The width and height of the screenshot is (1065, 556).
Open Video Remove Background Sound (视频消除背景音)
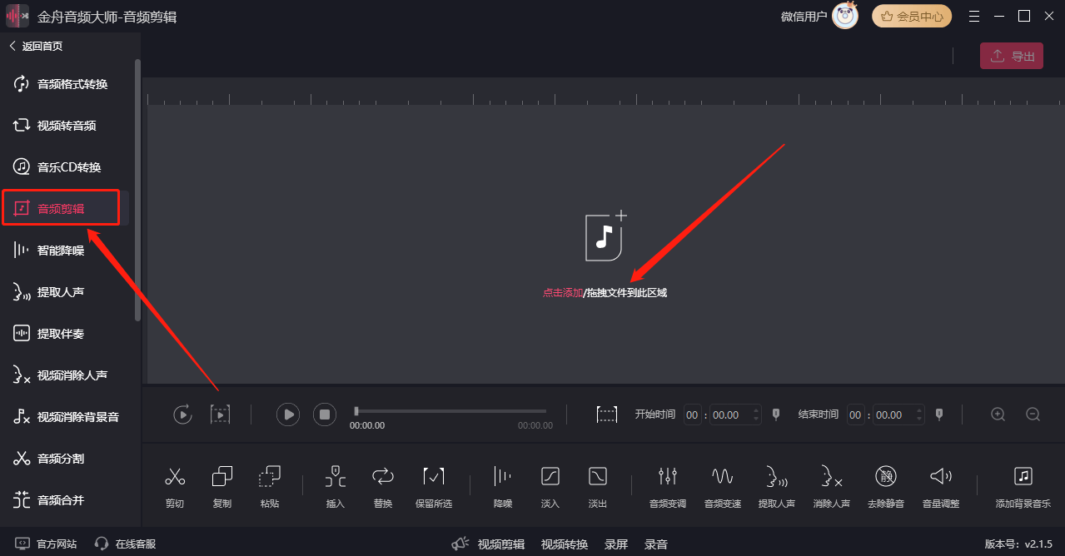[67, 417]
